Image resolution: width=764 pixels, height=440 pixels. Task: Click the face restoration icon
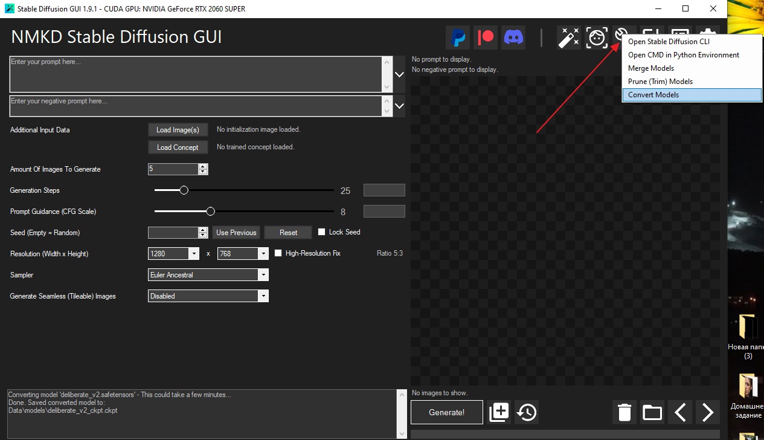click(x=597, y=37)
